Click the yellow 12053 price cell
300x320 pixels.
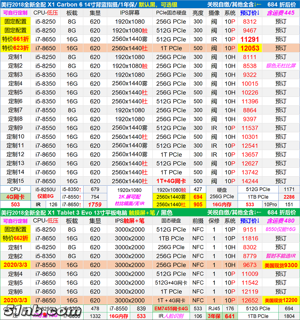[250, 48]
